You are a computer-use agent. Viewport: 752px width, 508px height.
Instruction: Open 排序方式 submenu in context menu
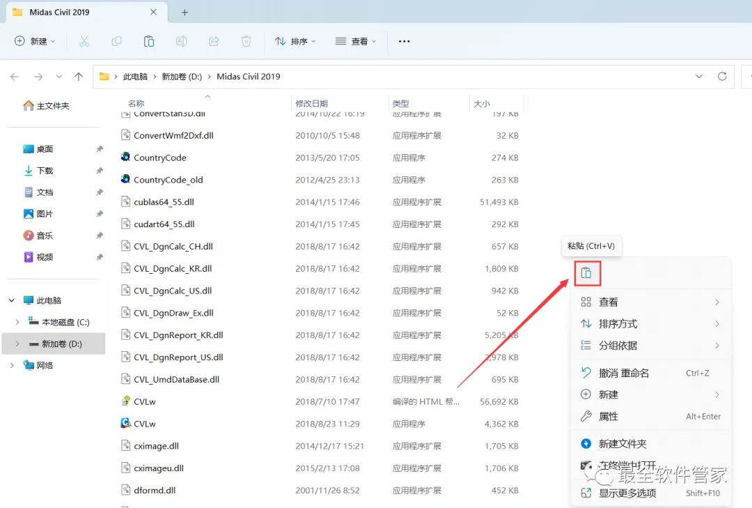pyautogui.click(x=651, y=323)
